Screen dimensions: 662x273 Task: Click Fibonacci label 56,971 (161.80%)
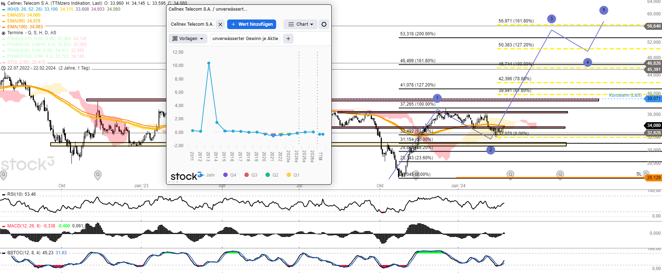click(516, 21)
